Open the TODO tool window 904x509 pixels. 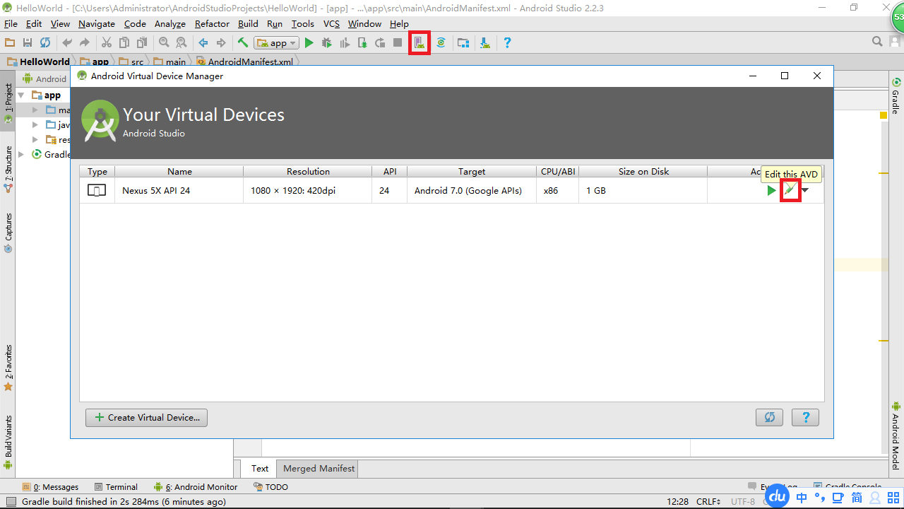click(x=271, y=486)
